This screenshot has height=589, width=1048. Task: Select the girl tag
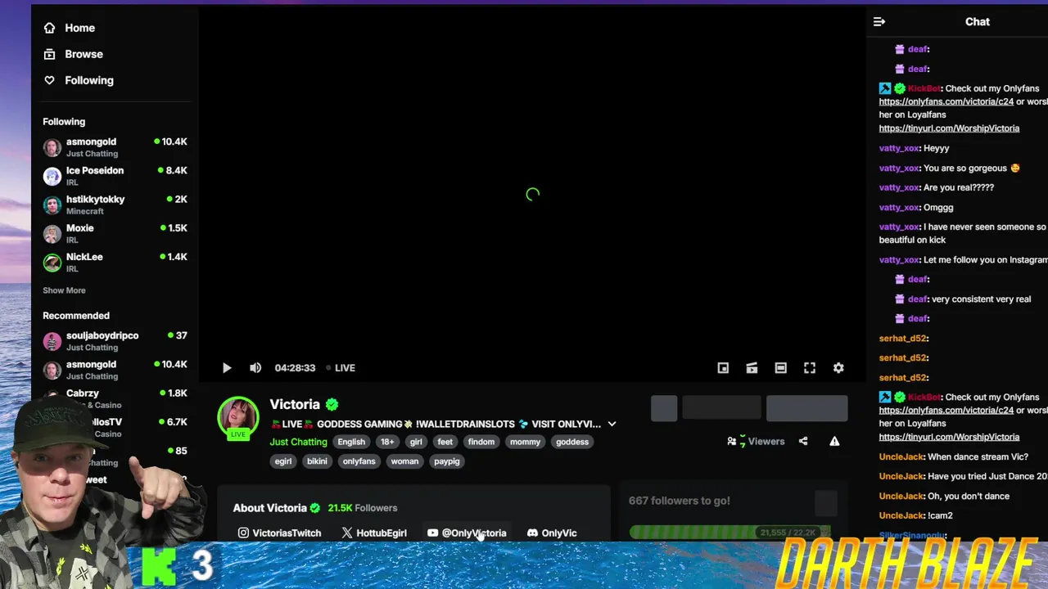[416, 442]
